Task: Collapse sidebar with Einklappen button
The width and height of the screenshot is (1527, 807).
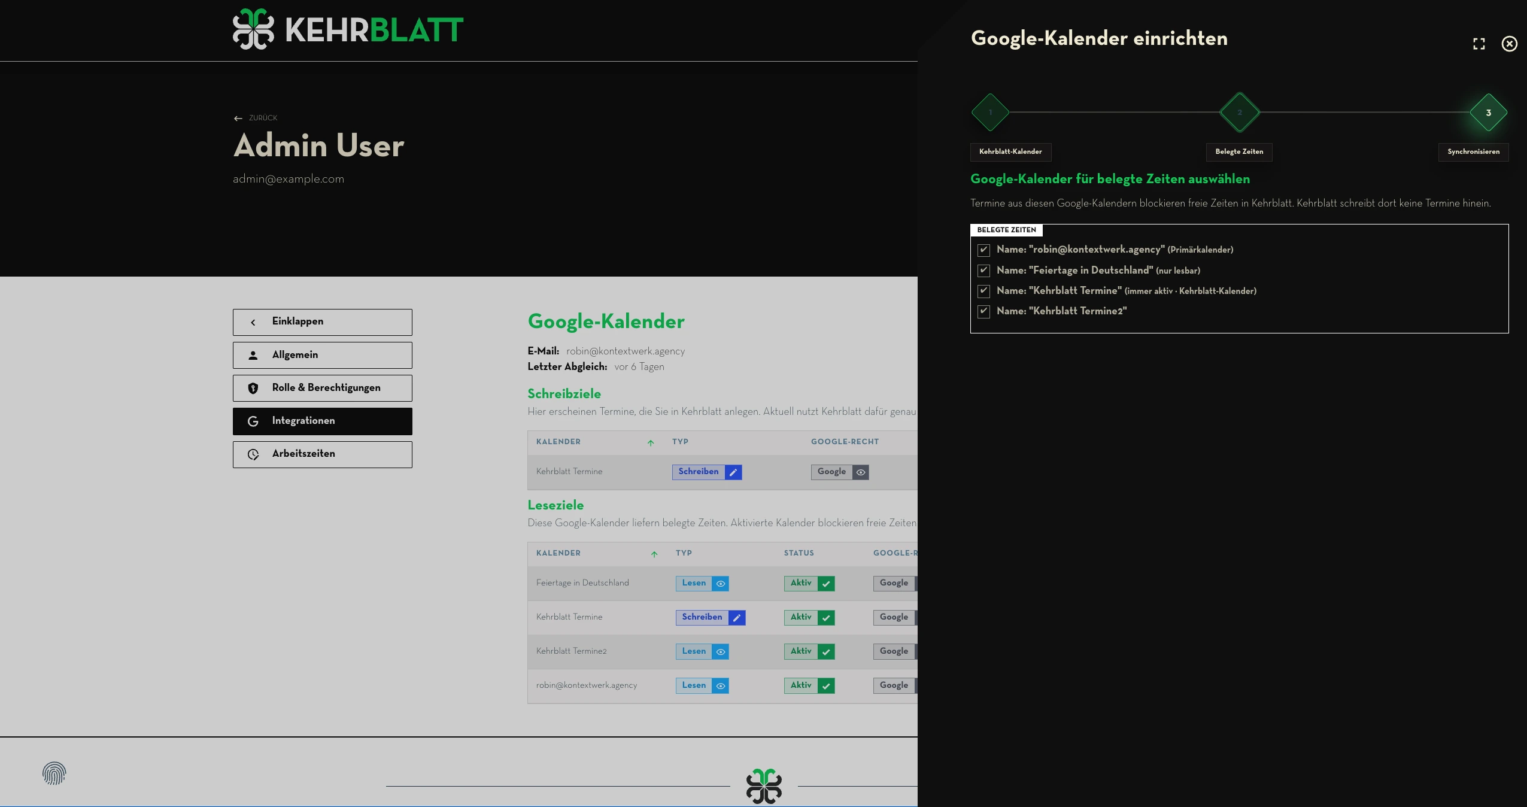Action: click(x=323, y=322)
